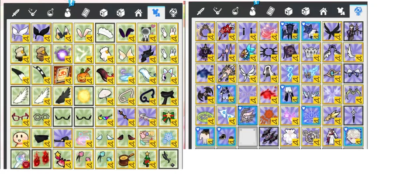The image size is (393, 174).
Task: Pick the glowing sun item
Action: 84,96
